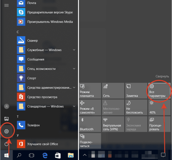
Task: Open Edge browser from taskbar
Action: [x=45, y=155]
